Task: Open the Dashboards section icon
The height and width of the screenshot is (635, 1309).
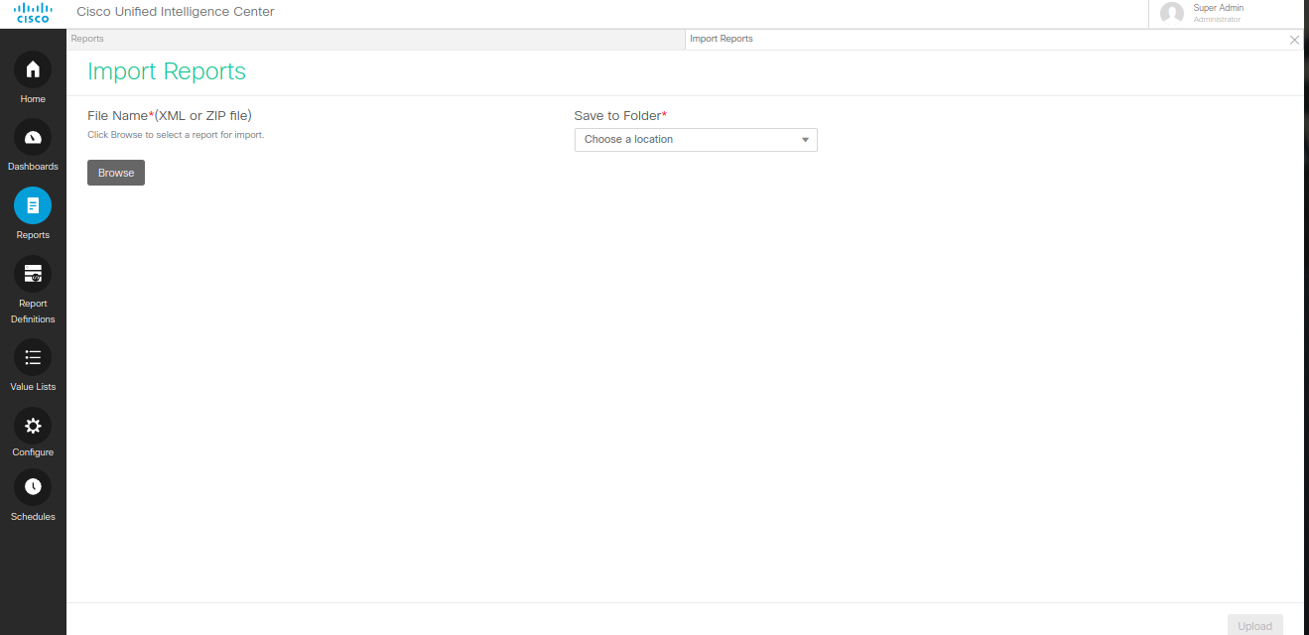Action: point(33,137)
